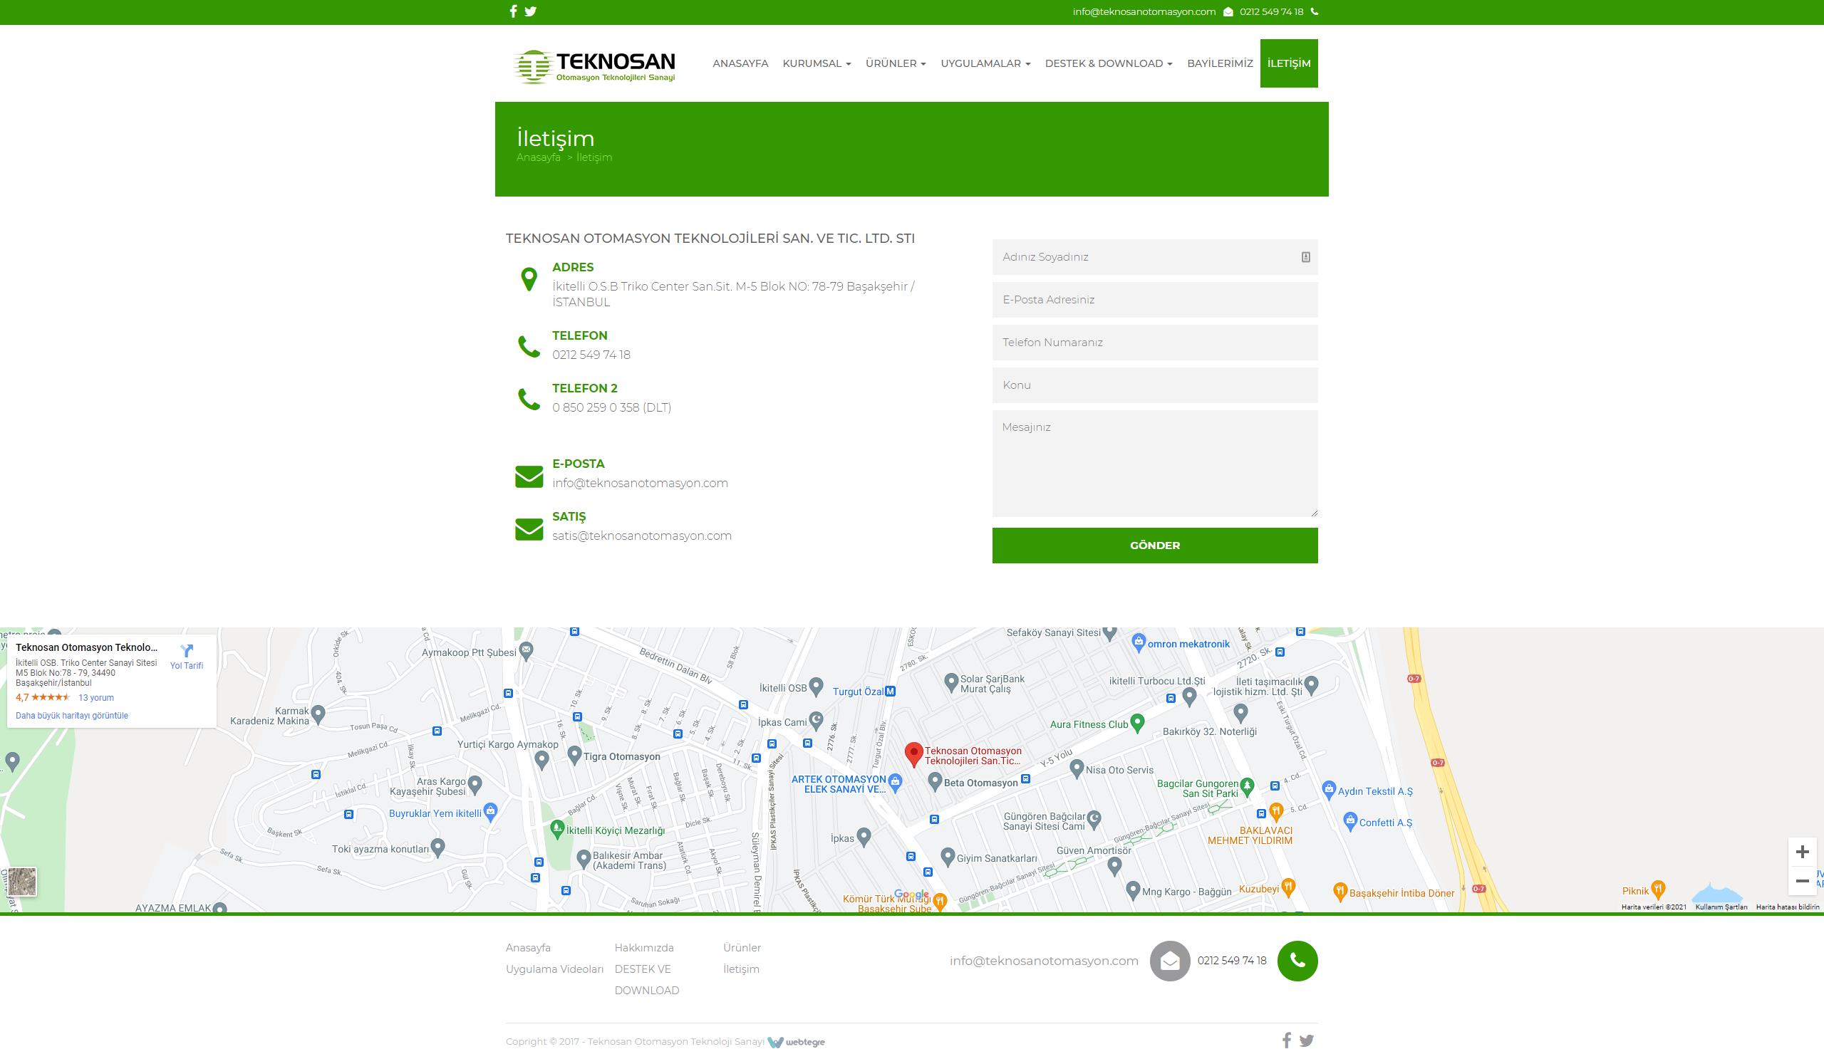Click İletişim breadcrumb link

pos(594,157)
